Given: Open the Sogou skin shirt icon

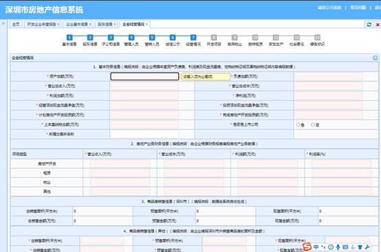Looking at the screenshot, I should pos(360,247).
